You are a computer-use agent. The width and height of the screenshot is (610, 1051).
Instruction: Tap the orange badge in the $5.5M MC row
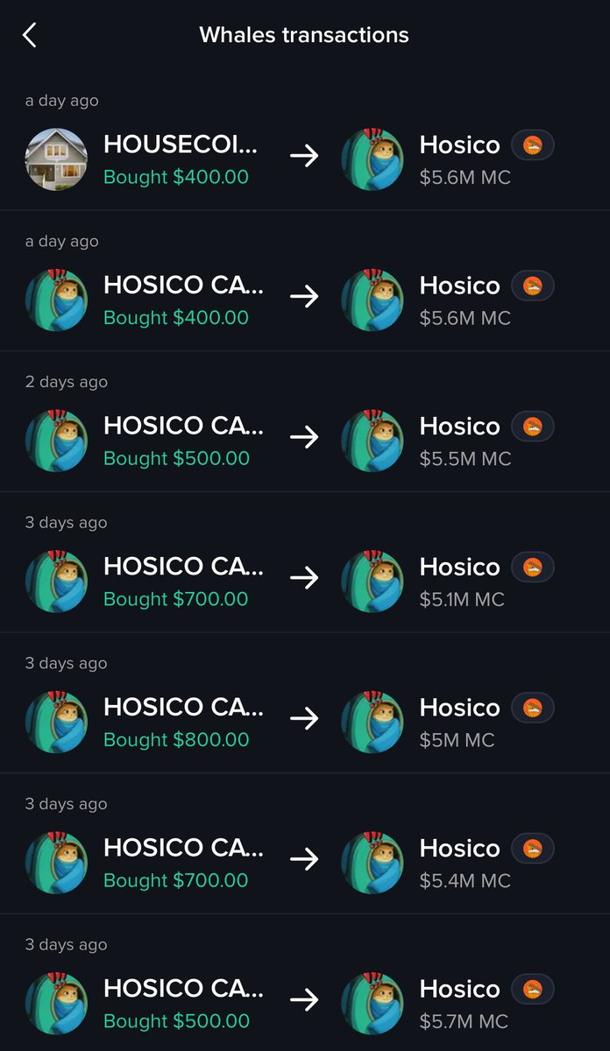(532, 427)
